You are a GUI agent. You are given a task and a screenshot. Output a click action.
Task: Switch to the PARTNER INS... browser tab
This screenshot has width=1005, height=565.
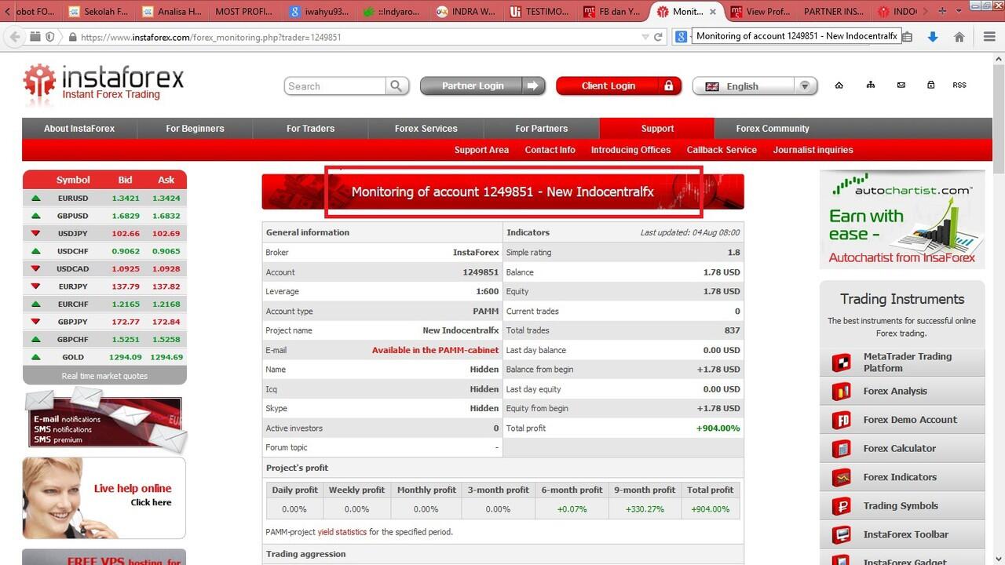coord(833,12)
